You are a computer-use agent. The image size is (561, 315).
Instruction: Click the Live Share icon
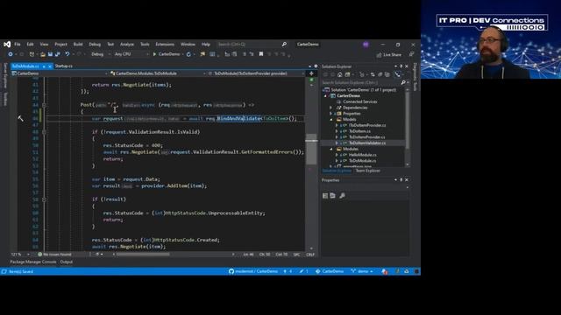coord(380,54)
